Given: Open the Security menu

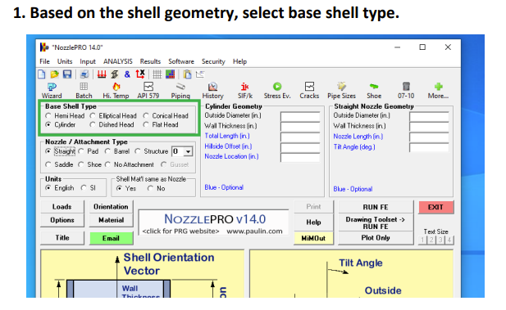Looking at the screenshot, I should 213,61.
